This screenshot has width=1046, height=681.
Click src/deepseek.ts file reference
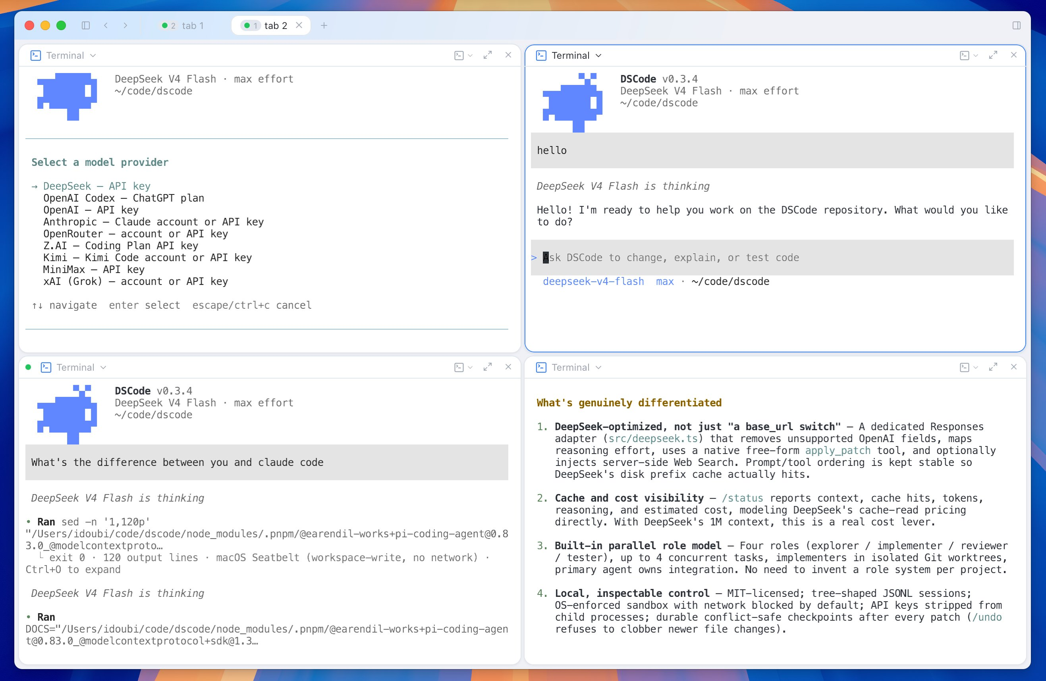pos(652,439)
